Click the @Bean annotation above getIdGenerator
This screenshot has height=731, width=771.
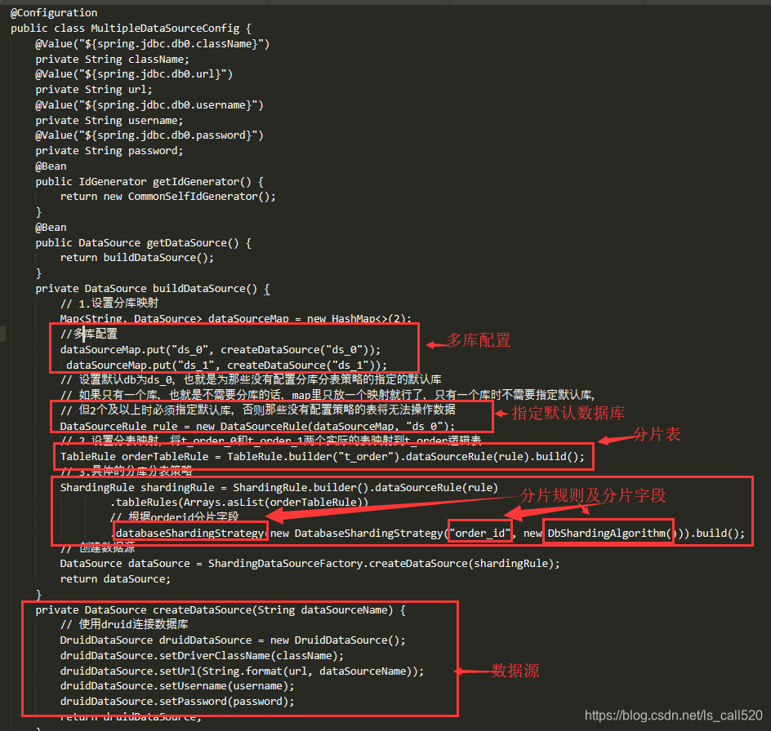pos(50,166)
